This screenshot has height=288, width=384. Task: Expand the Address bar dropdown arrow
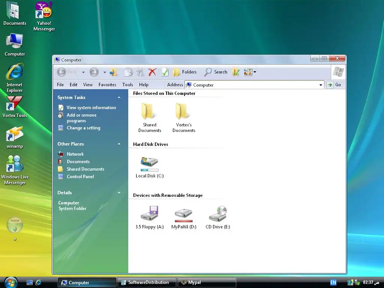point(321,85)
